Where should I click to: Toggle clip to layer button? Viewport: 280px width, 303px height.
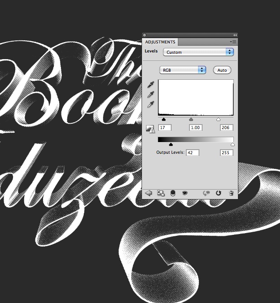coord(173,193)
